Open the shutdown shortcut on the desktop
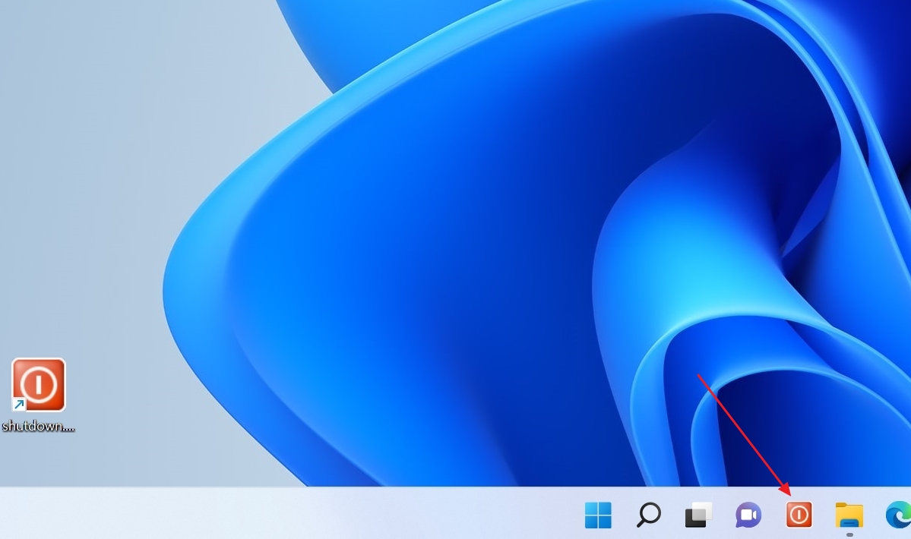The height and width of the screenshot is (539, 911). (38, 385)
